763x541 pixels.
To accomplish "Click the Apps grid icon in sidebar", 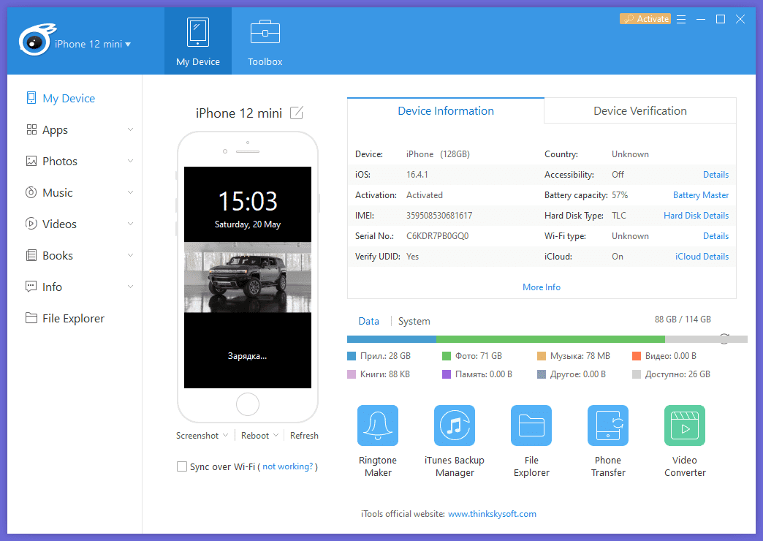I will (x=31, y=129).
